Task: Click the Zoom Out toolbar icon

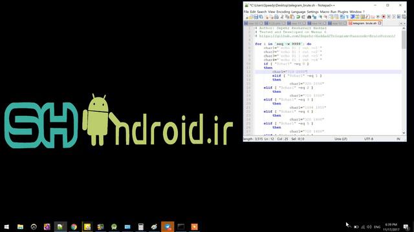Action: pyautogui.click(x=325, y=17)
